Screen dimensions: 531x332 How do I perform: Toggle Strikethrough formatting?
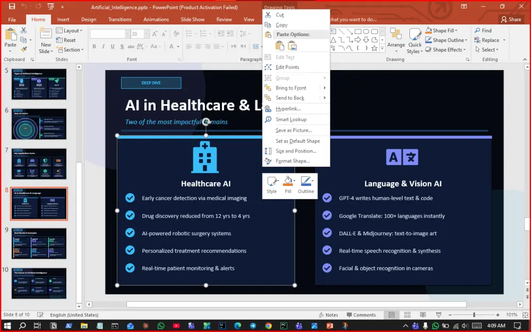point(131,46)
